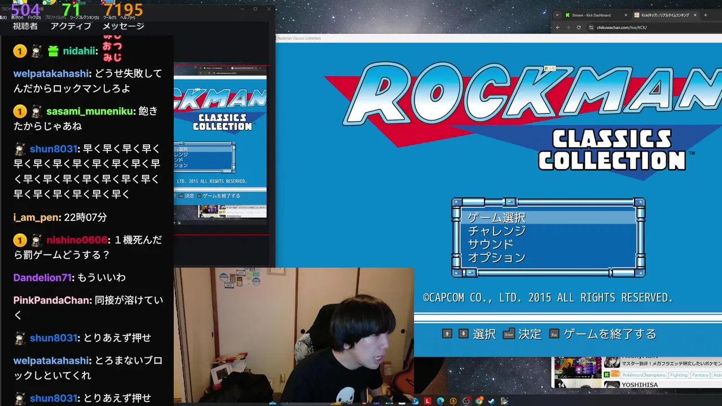Image resolution: width=722 pixels, height=406 pixels.
Task: Click username sasami_muneniku
Action: tap(91, 112)
